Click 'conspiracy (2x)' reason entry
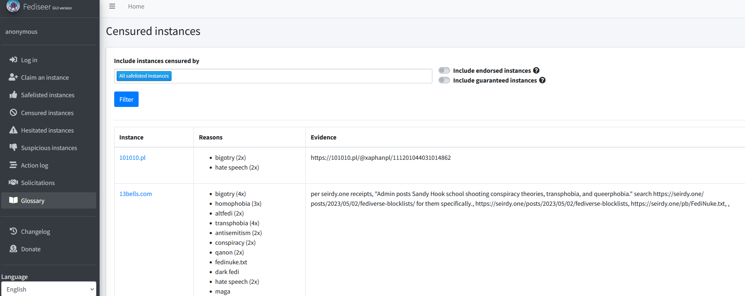745x296 pixels. [x=235, y=243]
